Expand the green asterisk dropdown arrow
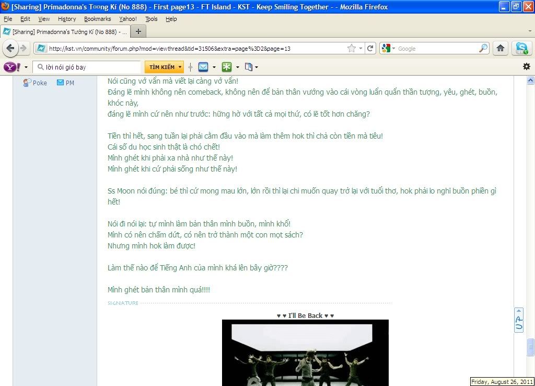Viewport: 535px width, 386px height. [x=238, y=67]
